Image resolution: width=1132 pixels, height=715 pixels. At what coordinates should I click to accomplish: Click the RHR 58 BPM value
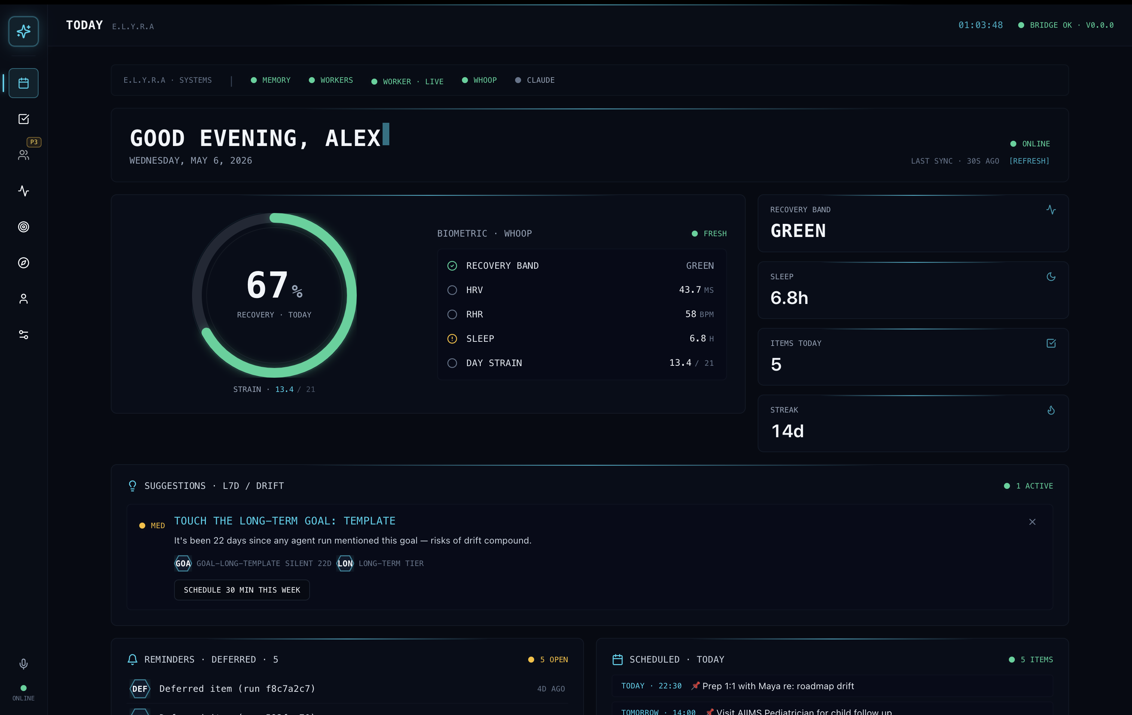(x=700, y=314)
